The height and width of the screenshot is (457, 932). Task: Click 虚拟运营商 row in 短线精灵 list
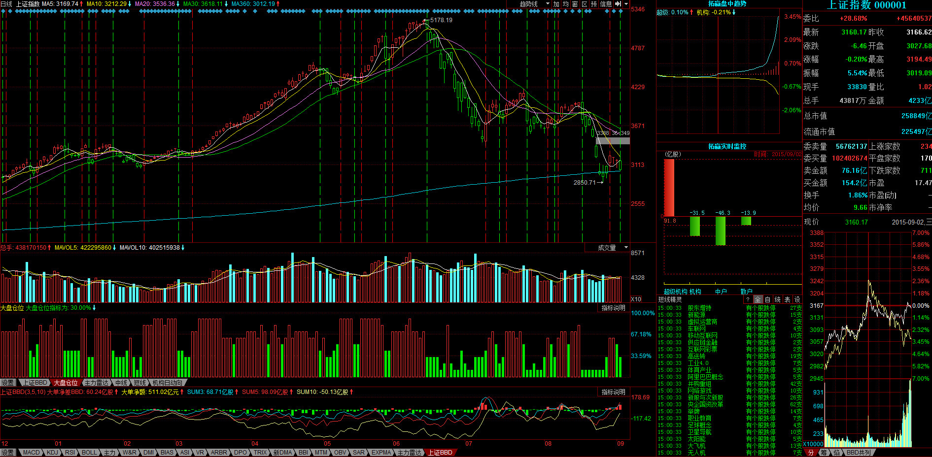[730, 322]
